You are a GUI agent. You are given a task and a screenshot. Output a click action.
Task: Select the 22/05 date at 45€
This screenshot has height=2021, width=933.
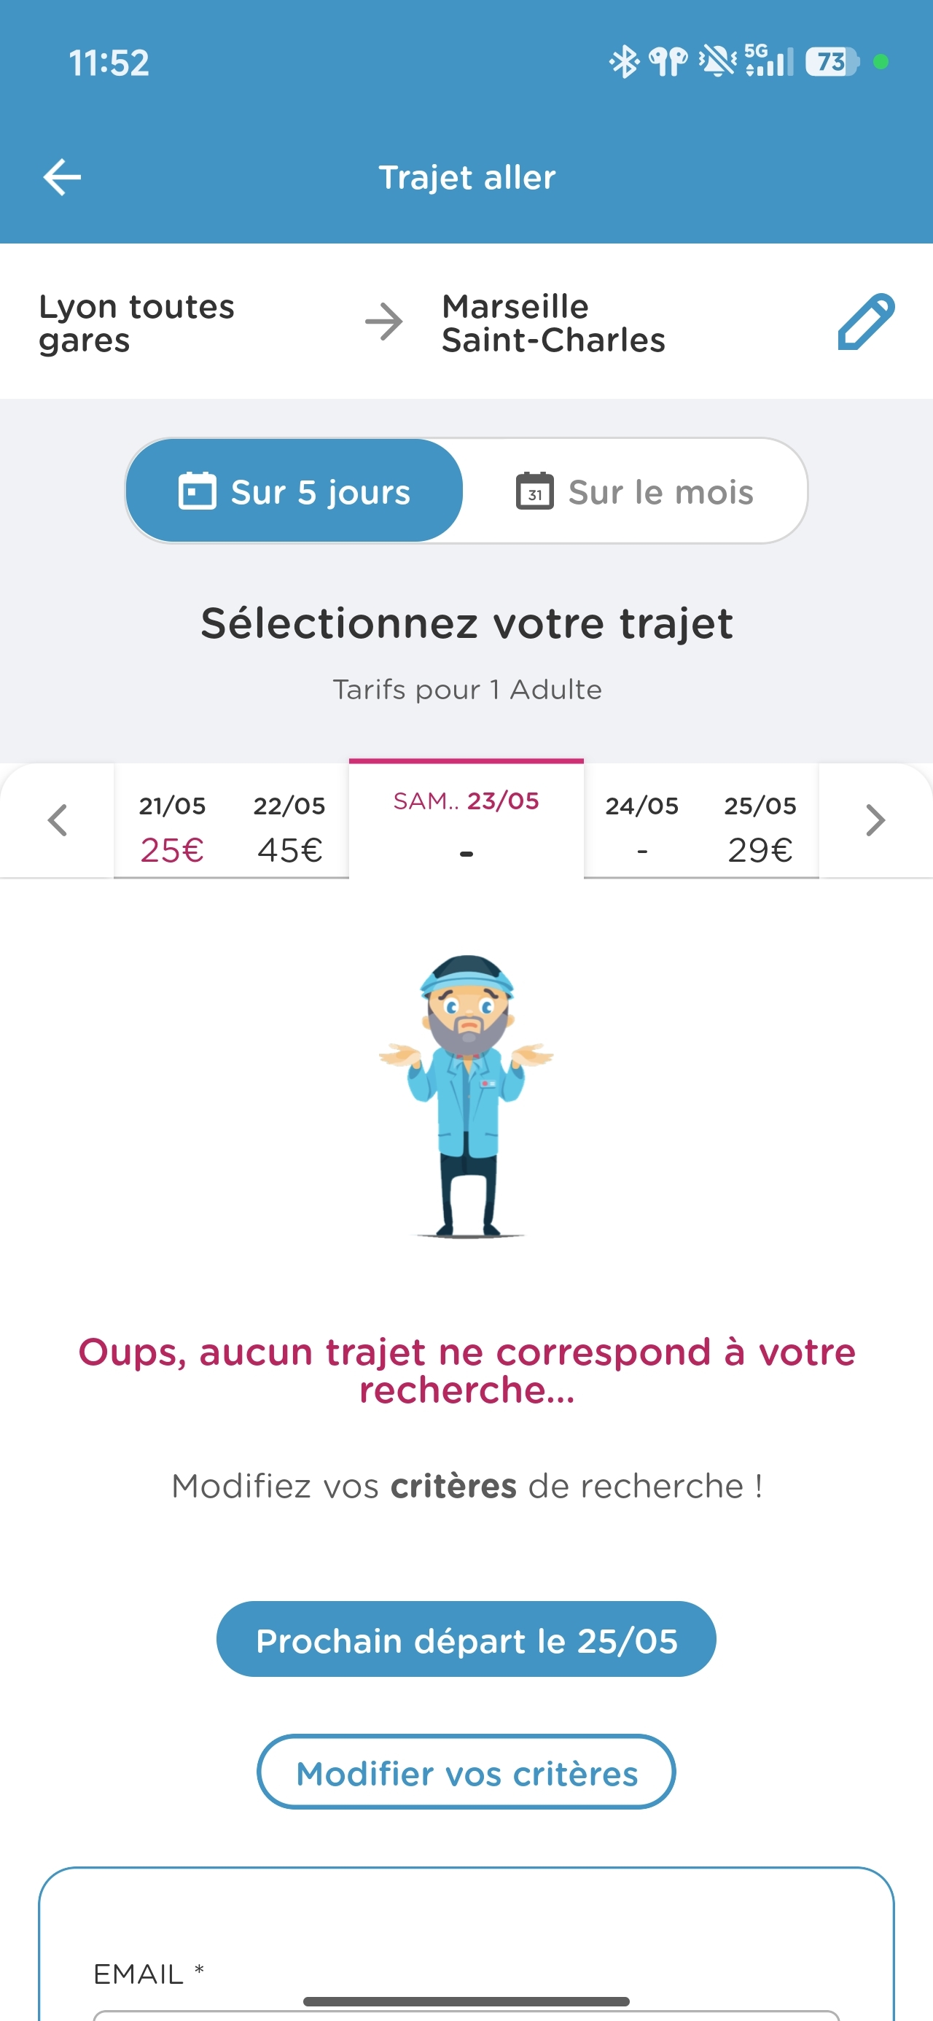289,827
